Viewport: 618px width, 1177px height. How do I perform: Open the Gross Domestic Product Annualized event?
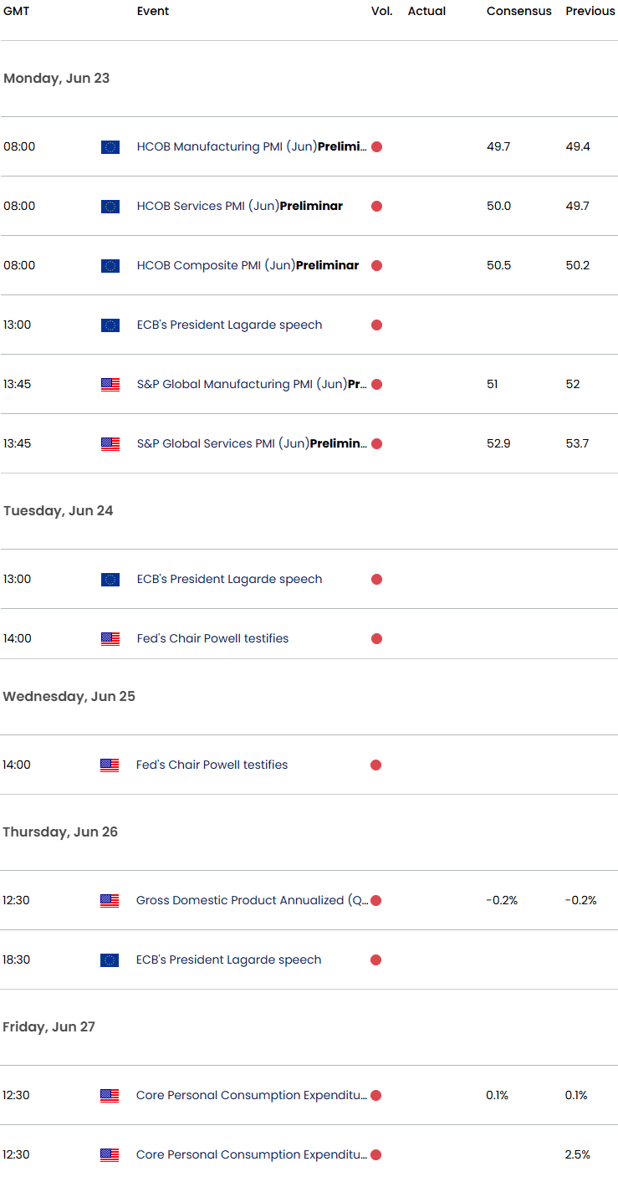pyautogui.click(x=251, y=901)
